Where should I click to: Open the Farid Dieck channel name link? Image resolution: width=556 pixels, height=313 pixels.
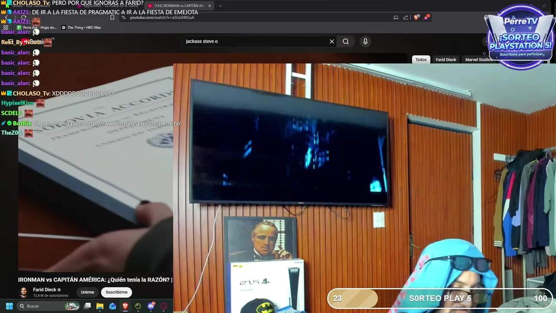click(x=44, y=290)
